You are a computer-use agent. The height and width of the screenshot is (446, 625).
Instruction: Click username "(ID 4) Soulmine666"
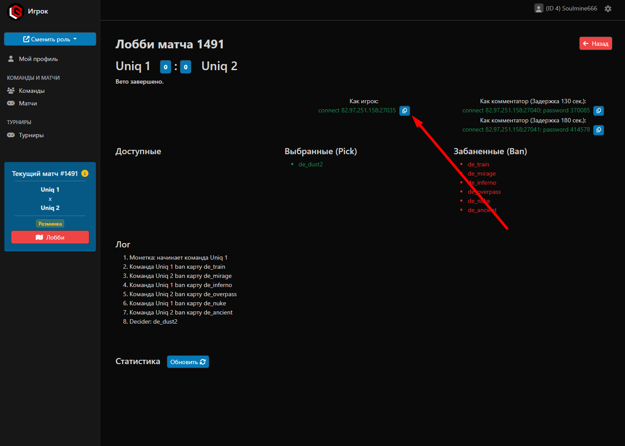pyautogui.click(x=571, y=9)
